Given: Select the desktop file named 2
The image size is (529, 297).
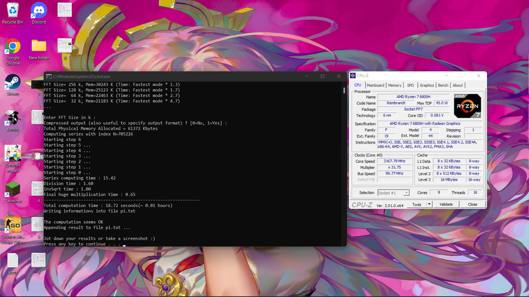Looking at the screenshot, I should click(37, 120).
